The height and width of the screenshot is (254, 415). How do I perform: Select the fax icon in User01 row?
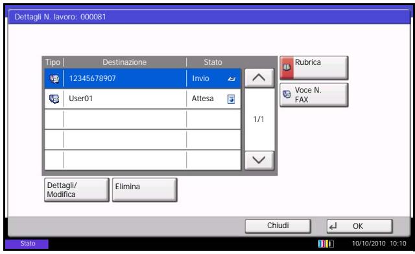[54, 98]
